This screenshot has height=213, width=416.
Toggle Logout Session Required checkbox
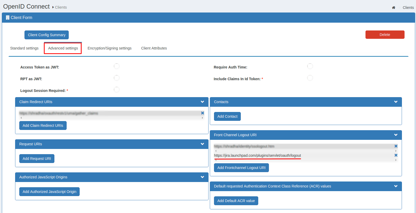117,90
